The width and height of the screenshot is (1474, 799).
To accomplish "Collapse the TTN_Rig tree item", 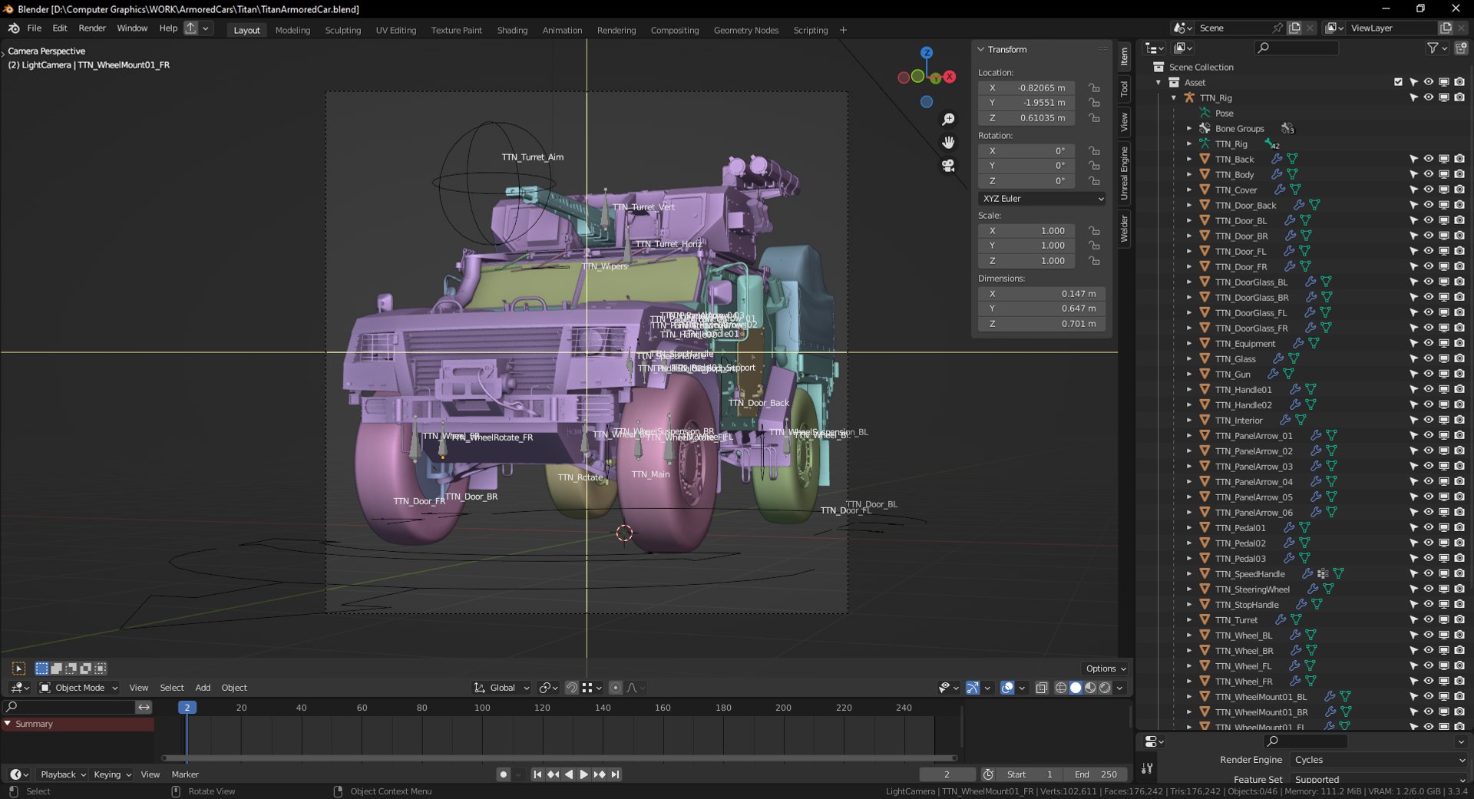I will click(x=1174, y=97).
